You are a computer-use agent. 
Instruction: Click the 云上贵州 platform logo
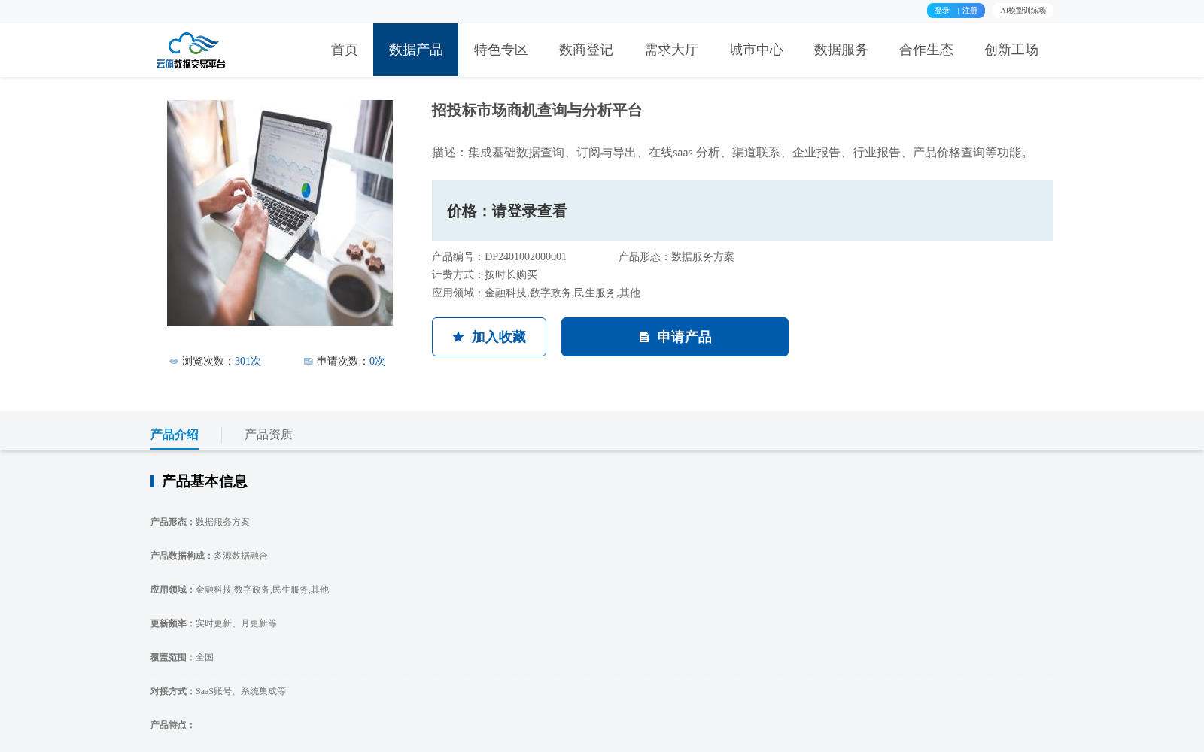(191, 50)
